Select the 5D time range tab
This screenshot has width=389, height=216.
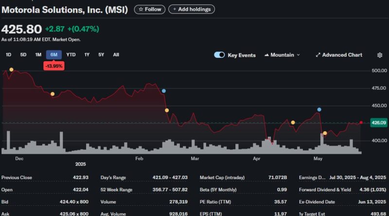click(23, 55)
